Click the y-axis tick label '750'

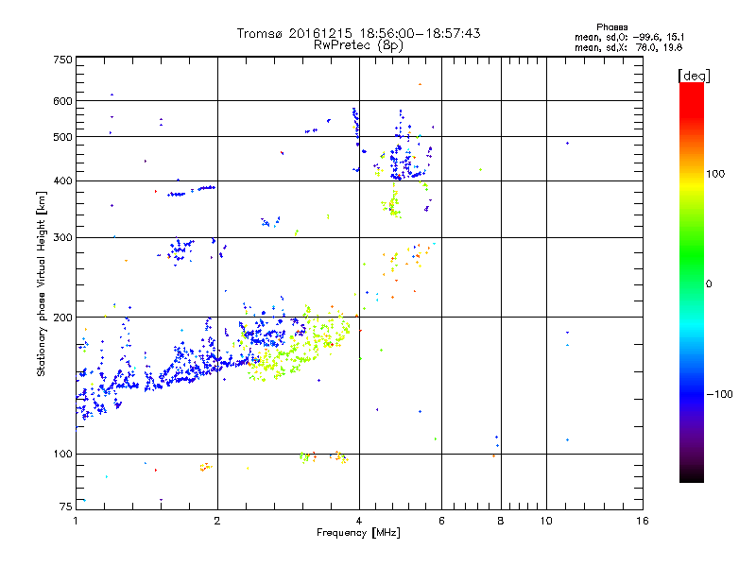(62, 60)
